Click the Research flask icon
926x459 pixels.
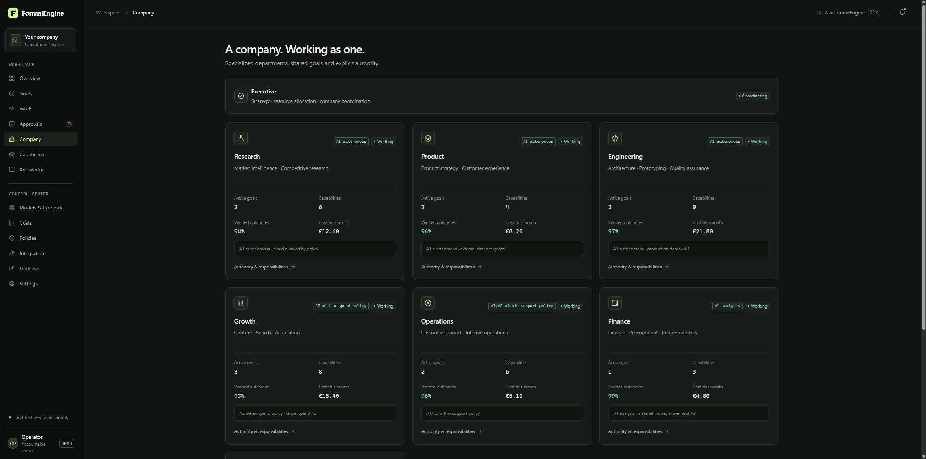(x=241, y=138)
